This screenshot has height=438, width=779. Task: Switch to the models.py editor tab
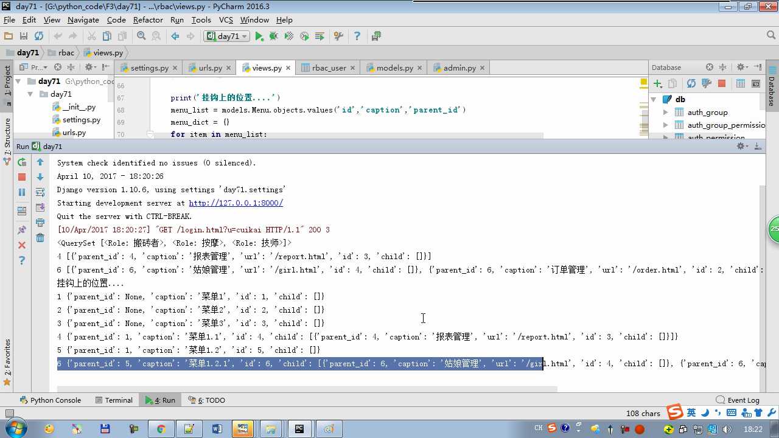coord(394,68)
